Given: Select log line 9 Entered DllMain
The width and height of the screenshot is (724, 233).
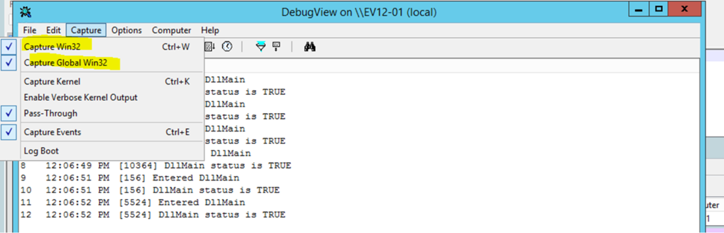Looking at the screenshot, I should point(130,178).
